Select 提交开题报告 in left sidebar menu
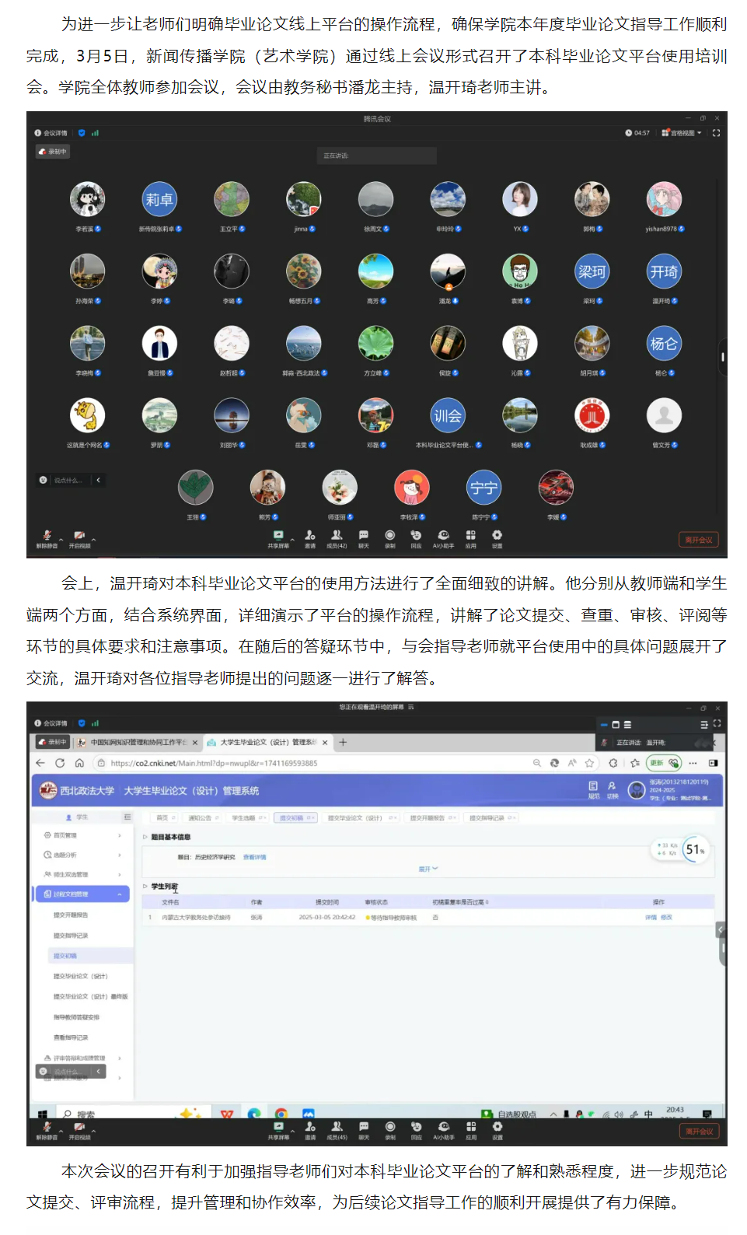Image resolution: width=747 pixels, height=1235 pixels. [71, 915]
